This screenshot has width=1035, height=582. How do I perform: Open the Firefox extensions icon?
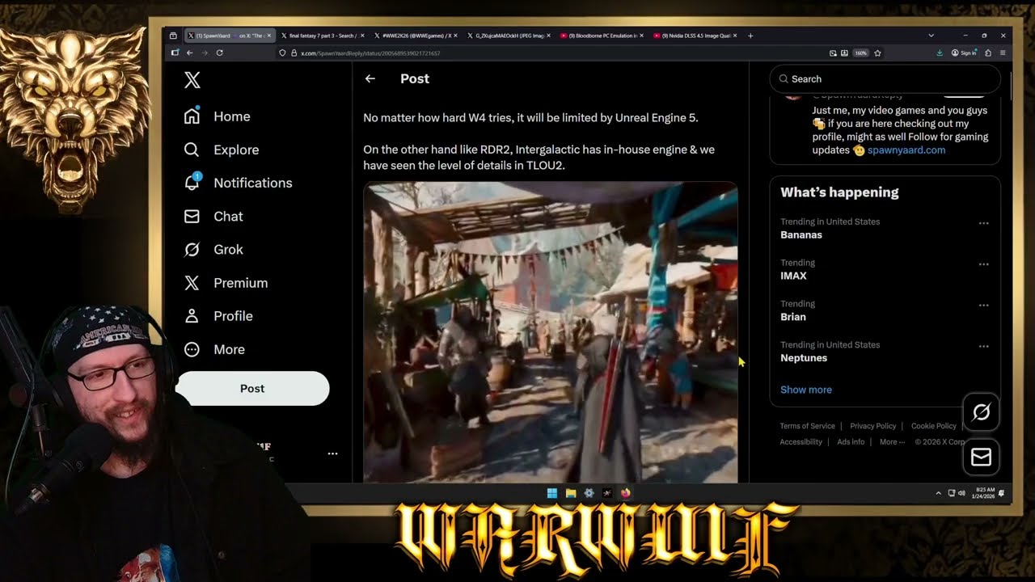pyautogui.click(x=988, y=53)
